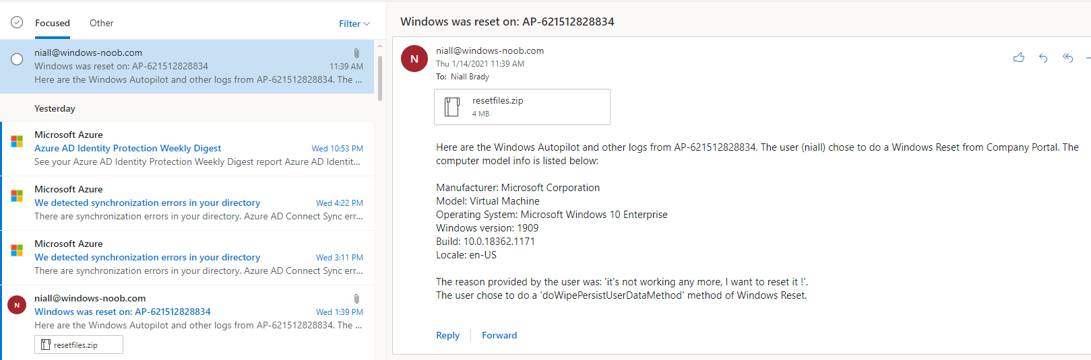1091x360 pixels.
Task: Click the message list scrollbar thumb
Action: pyautogui.click(x=380, y=77)
